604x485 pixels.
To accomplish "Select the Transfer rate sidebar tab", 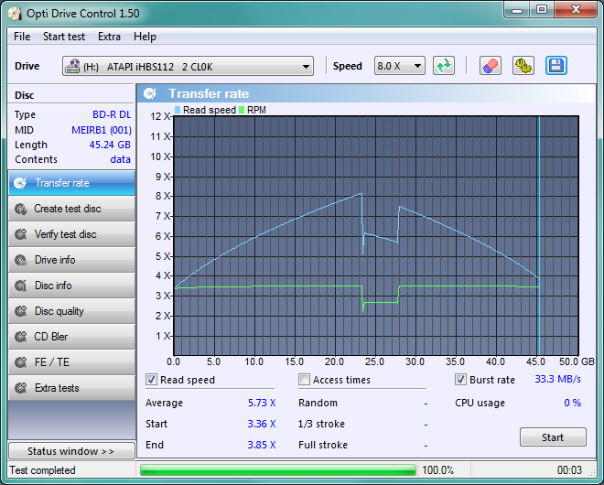I will [71, 183].
